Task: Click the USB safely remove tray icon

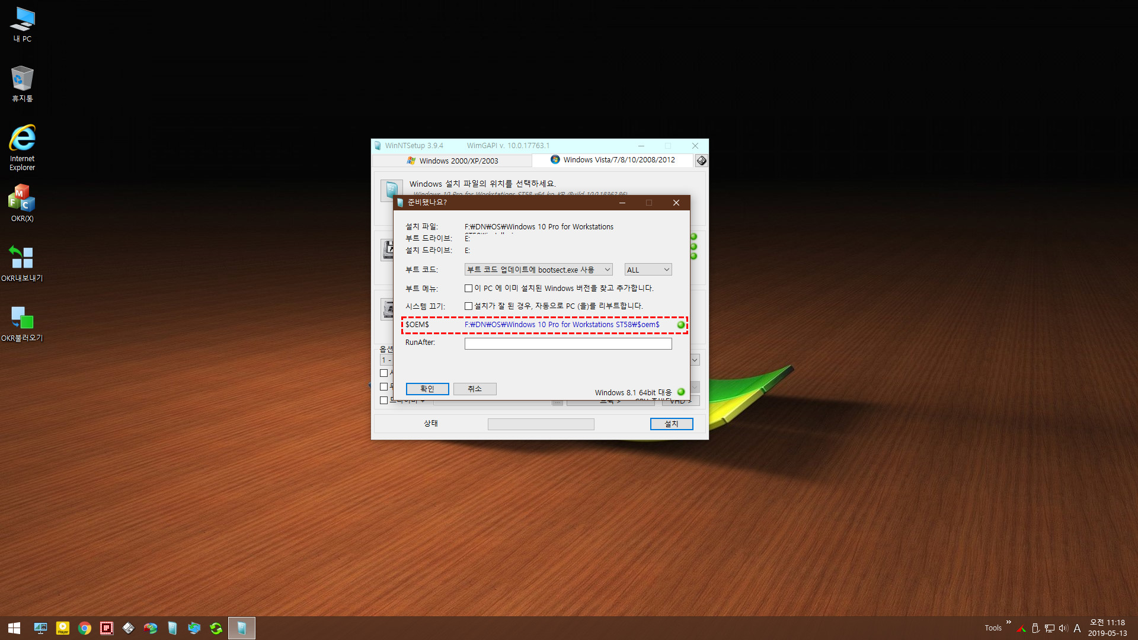Action: pyautogui.click(x=1035, y=628)
